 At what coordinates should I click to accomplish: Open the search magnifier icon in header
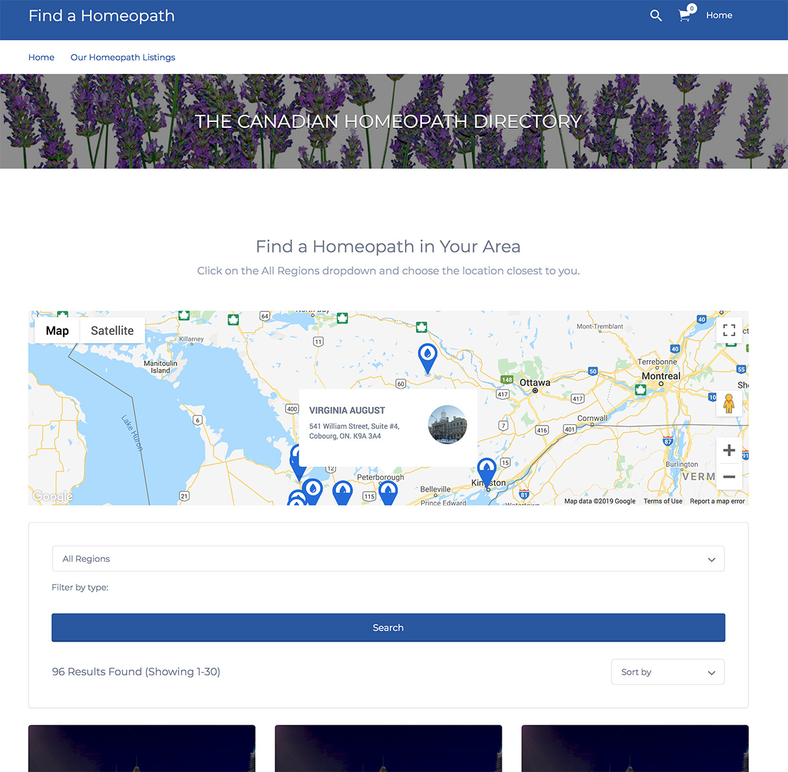tap(656, 16)
